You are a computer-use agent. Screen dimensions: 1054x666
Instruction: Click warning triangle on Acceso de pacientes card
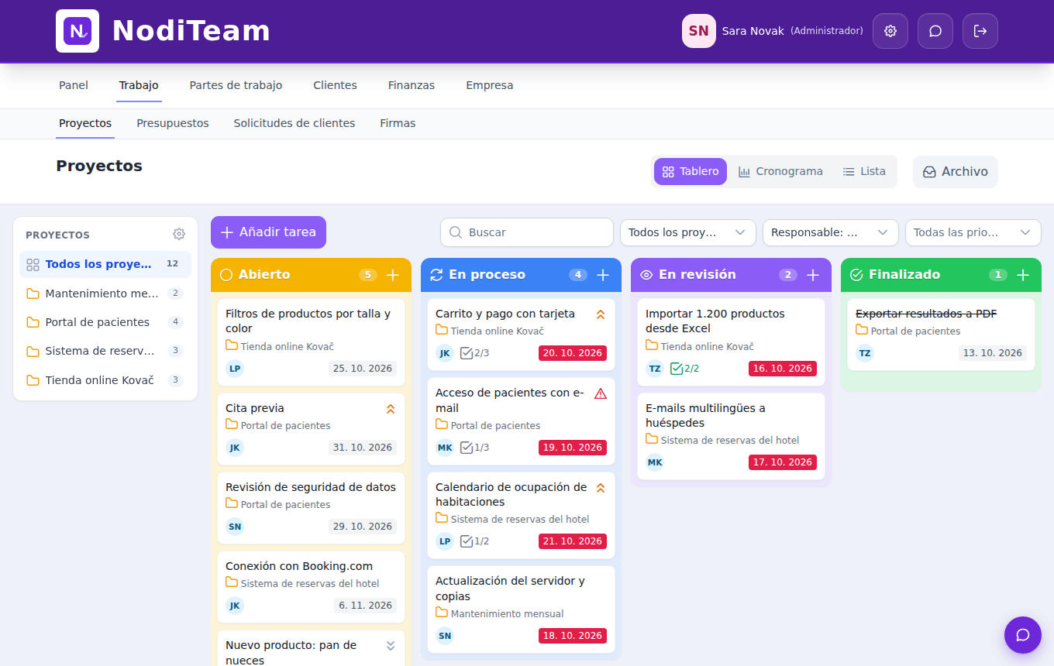601,393
